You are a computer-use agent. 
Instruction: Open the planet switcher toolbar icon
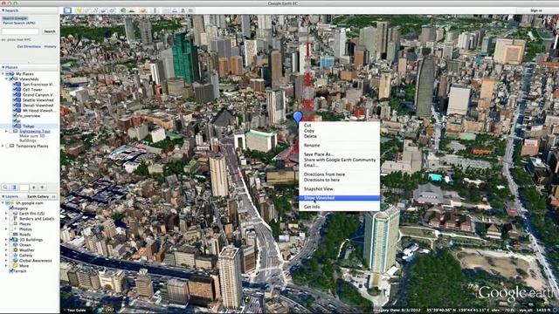click(143, 10)
